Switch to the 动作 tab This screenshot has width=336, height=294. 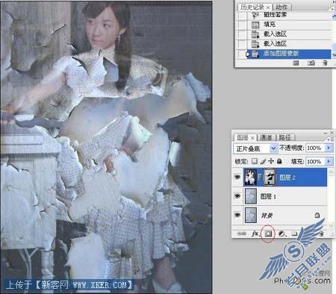pyautogui.click(x=281, y=7)
